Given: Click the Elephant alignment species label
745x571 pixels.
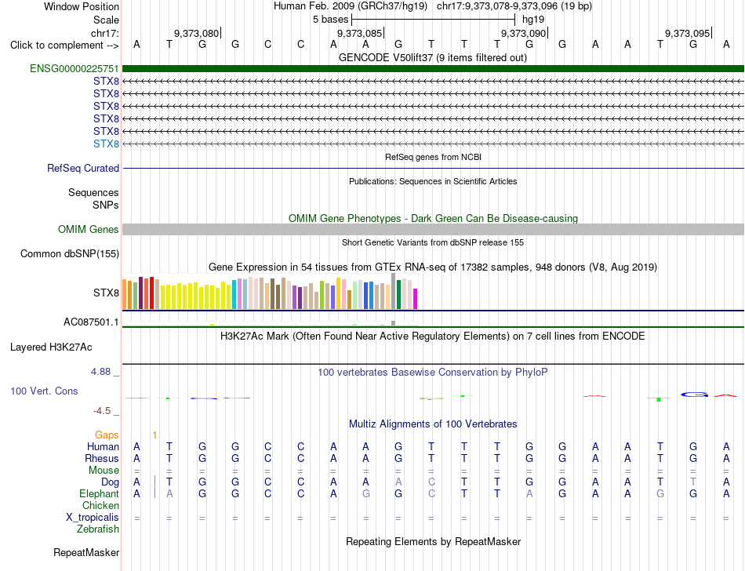Looking at the screenshot, I should (99, 494).
